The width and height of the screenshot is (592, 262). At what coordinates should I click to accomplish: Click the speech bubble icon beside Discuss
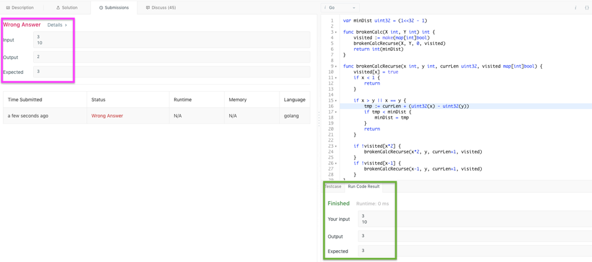tap(148, 8)
